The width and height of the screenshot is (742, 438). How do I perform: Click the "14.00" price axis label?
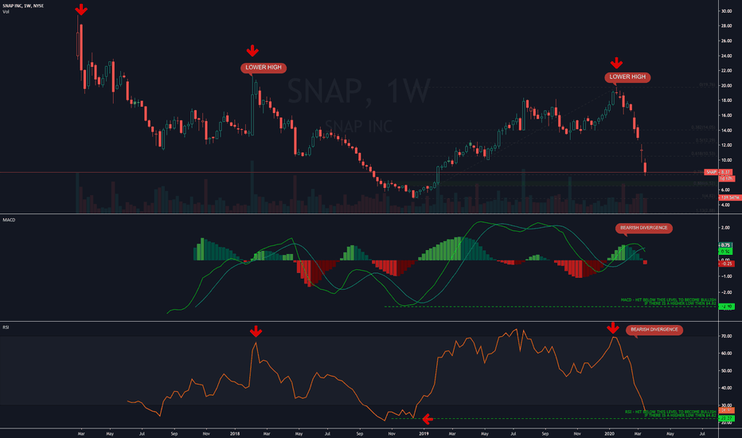click(x=726, y=131)
